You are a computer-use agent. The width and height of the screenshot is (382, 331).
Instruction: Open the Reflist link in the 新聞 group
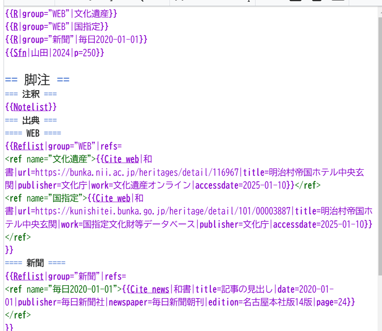(x=29, y=276)
